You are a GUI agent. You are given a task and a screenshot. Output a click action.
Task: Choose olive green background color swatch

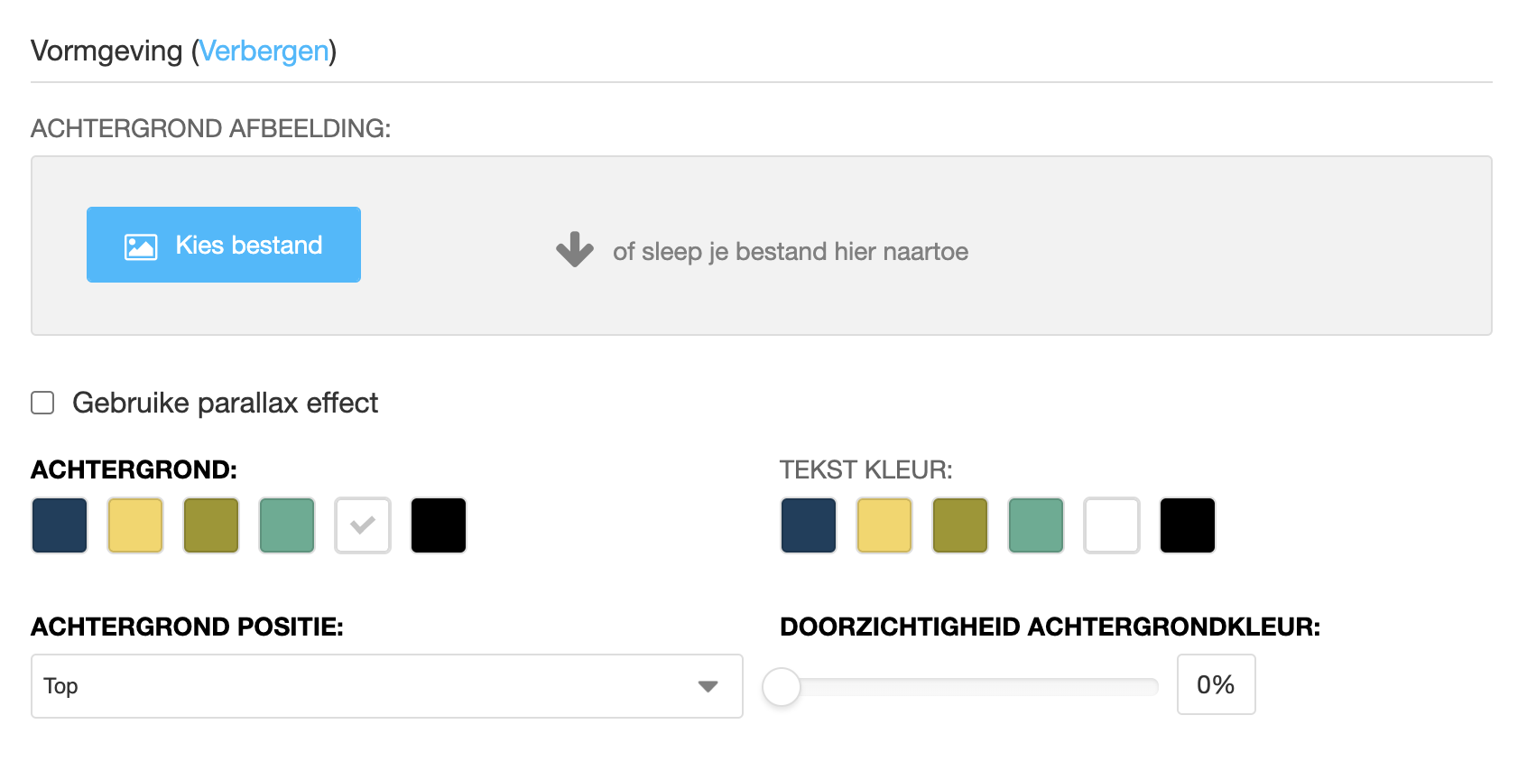pos(211,525)
